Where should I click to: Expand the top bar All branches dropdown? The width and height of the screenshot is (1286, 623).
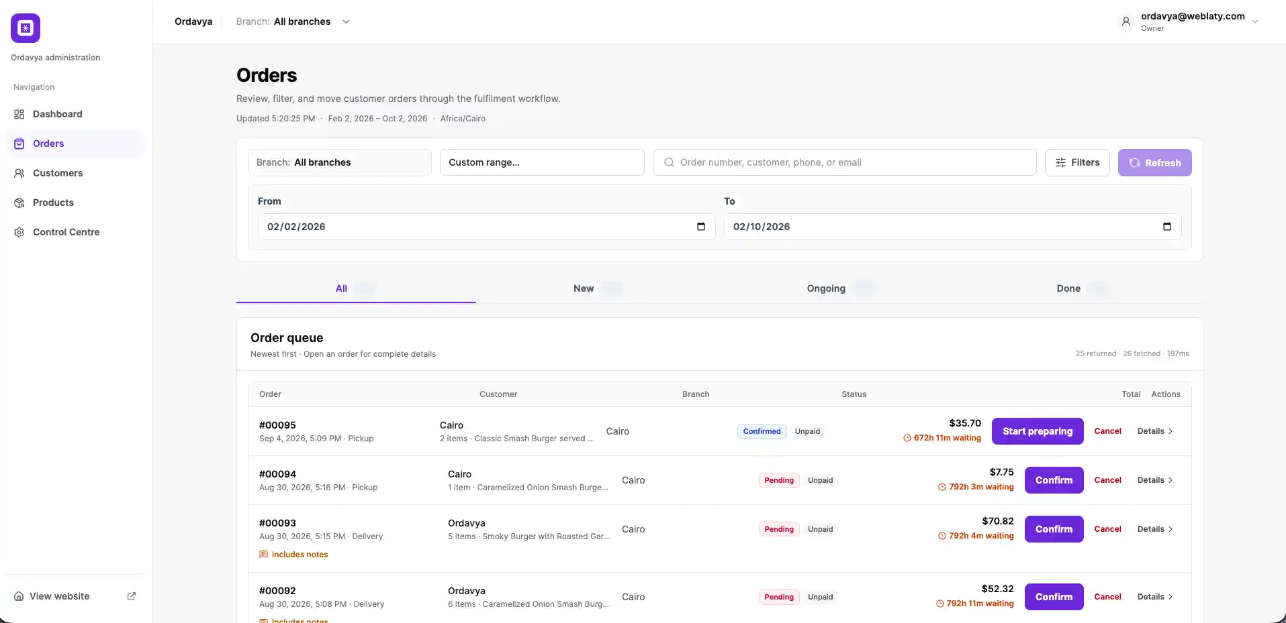[x=346, y=21]
